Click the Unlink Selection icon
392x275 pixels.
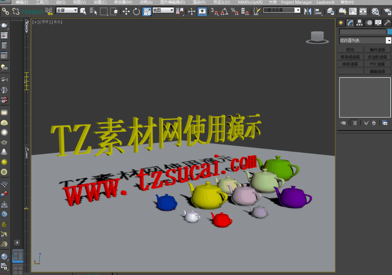coord(16,11)
